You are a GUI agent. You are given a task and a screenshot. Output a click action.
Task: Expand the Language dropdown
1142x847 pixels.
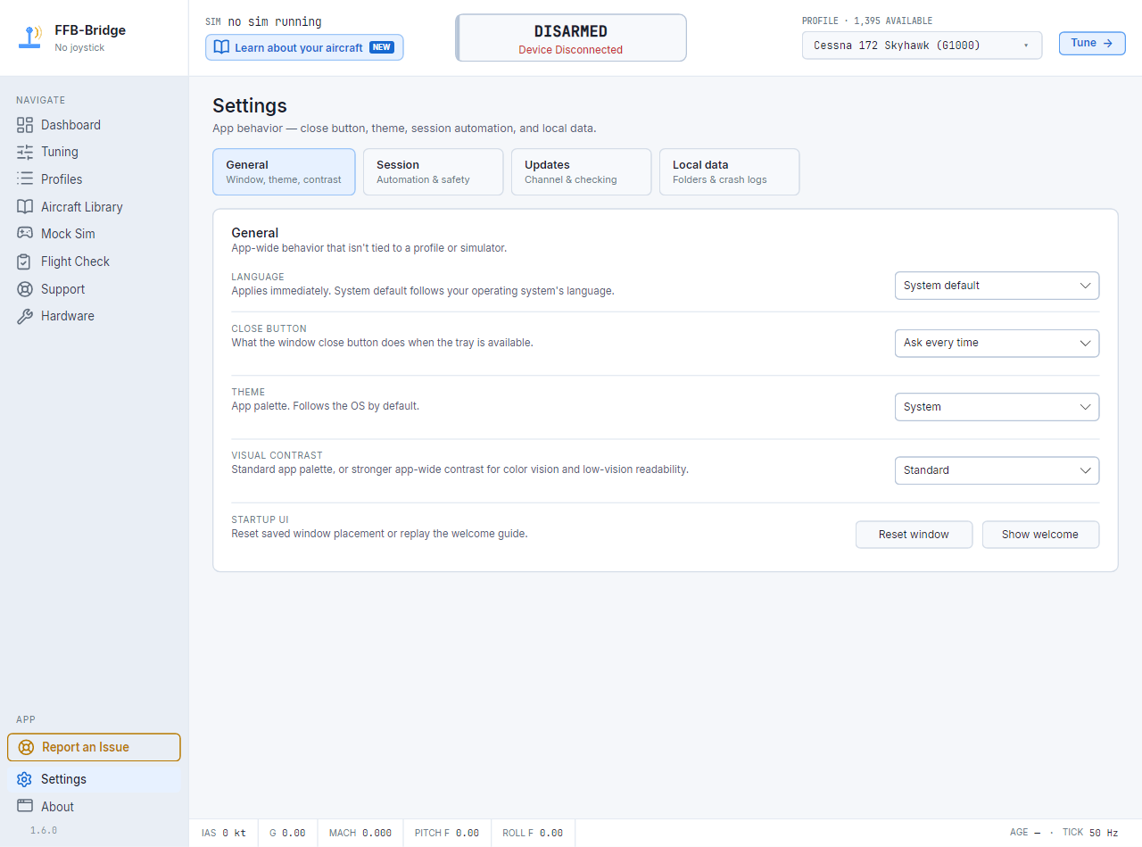click(x=997, y=286)
